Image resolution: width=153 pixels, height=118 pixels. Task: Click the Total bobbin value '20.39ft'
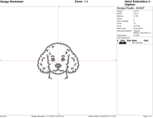[136, 35]
